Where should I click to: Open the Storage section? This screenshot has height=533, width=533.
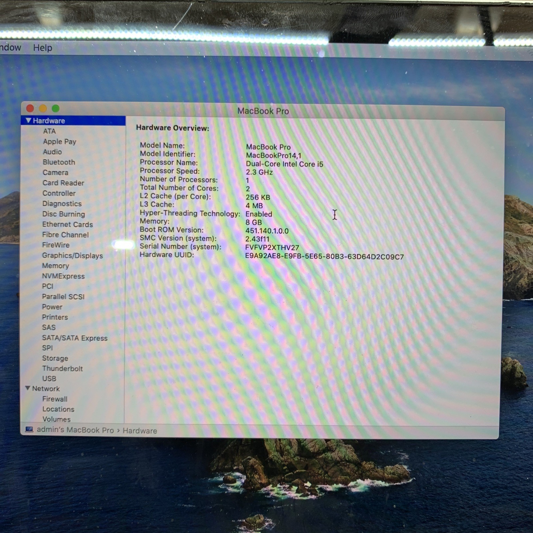click(x=55, y=358)
